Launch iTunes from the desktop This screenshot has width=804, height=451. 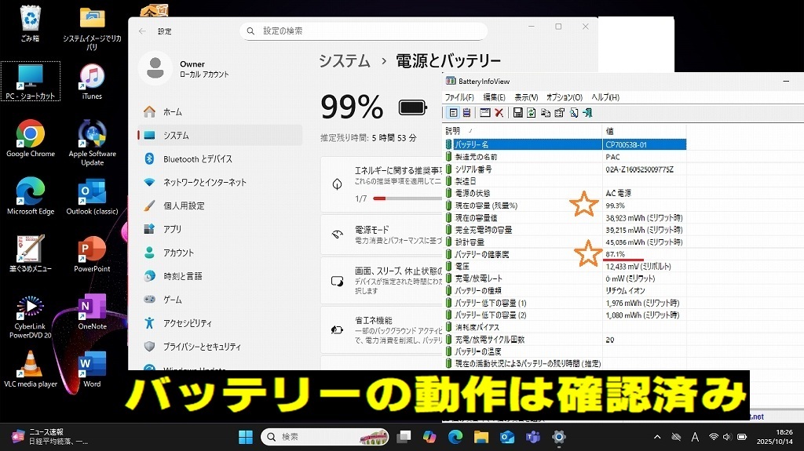point(93,82)
